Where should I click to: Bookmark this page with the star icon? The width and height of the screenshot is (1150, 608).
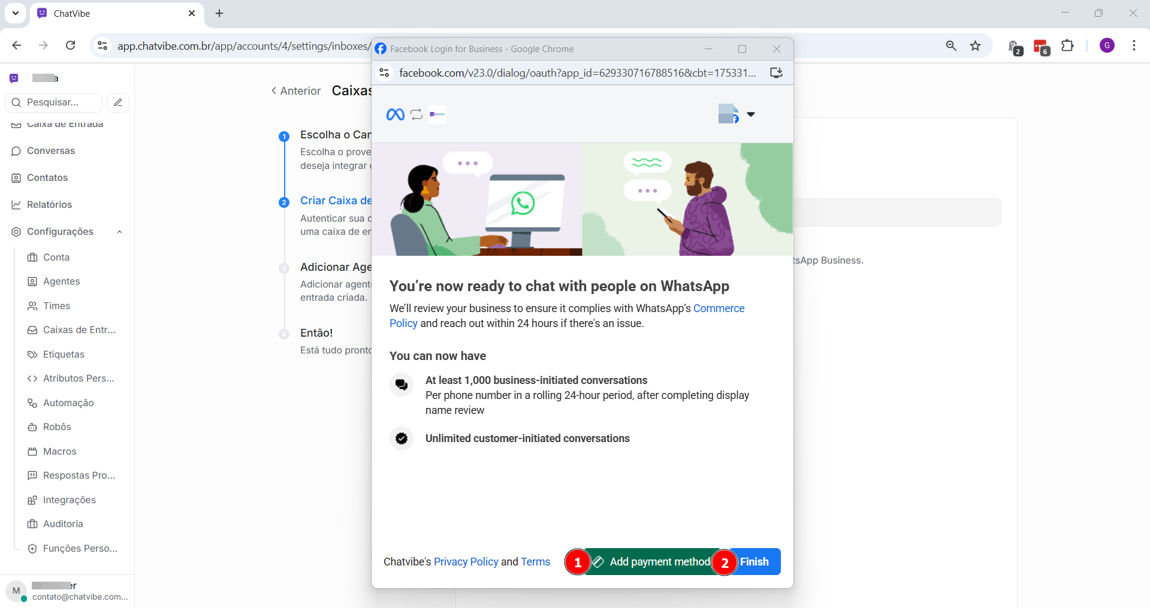(x=976, y=46)
